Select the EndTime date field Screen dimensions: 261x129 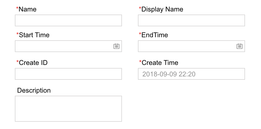coord(187,46)
